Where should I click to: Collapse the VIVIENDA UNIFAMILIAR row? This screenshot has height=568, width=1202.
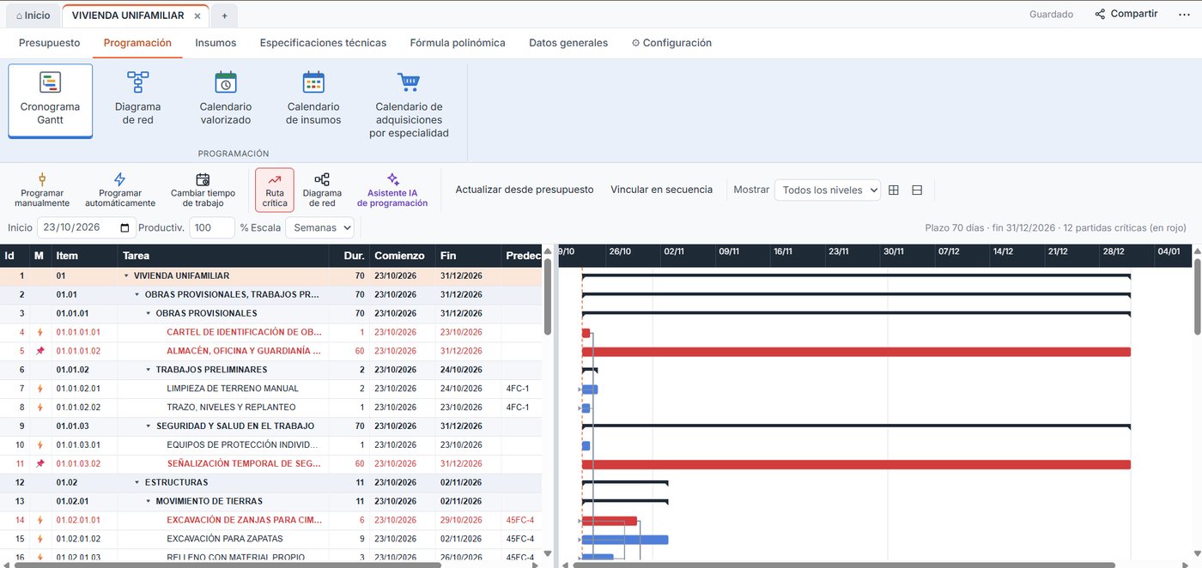(126, 275)
